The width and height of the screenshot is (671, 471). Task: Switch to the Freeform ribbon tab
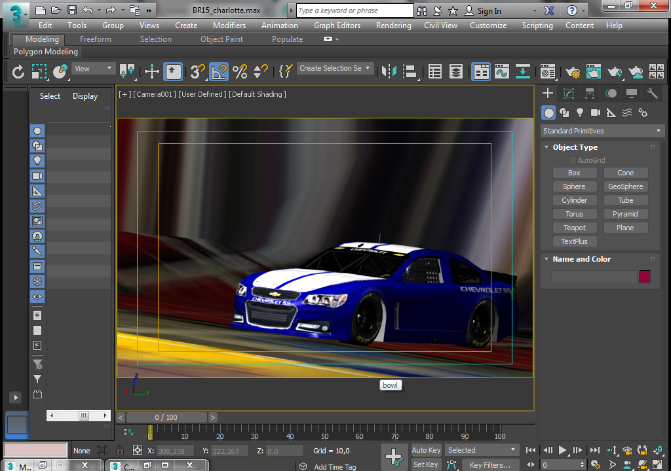[96, 39]
